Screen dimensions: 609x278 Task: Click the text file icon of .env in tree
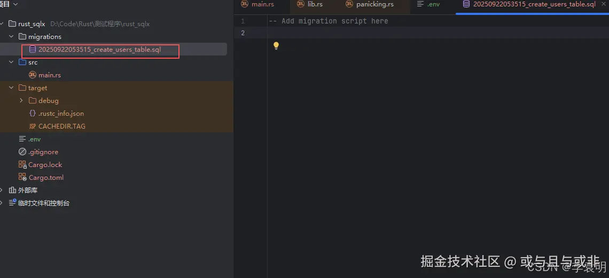(x=22, y=139)
